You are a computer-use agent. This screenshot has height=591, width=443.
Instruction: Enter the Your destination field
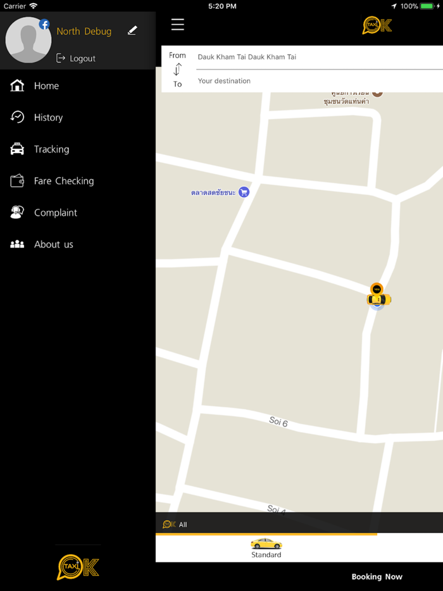click(x=316, y=81)
